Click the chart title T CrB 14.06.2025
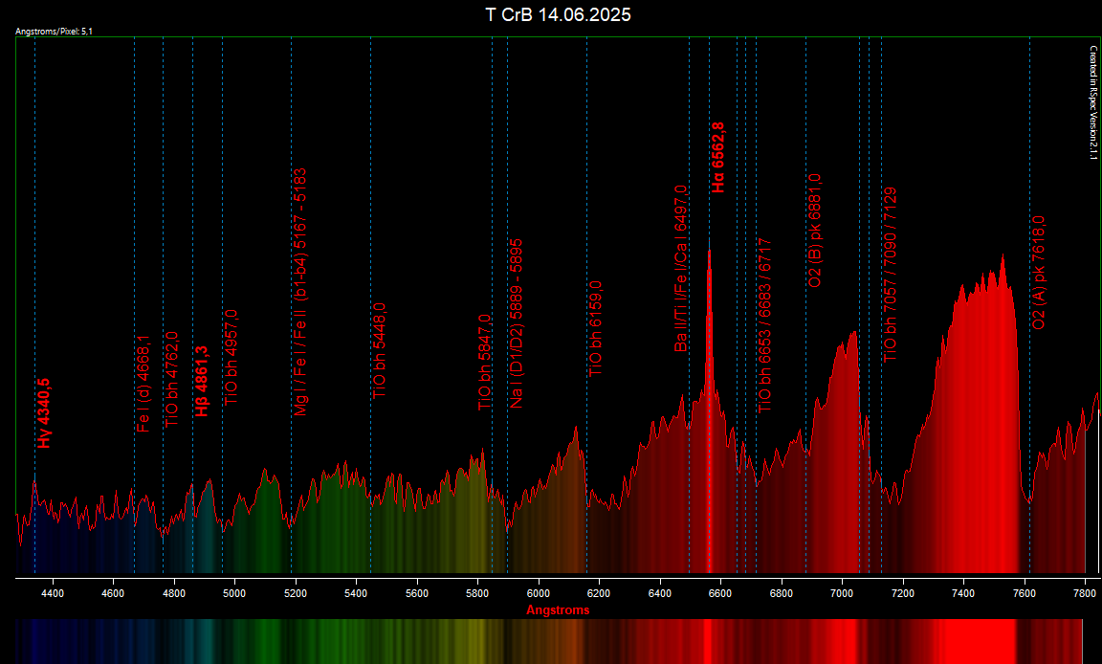This screenshot has width=1102, height=664. pyautogui.click(x=558, y=14)
